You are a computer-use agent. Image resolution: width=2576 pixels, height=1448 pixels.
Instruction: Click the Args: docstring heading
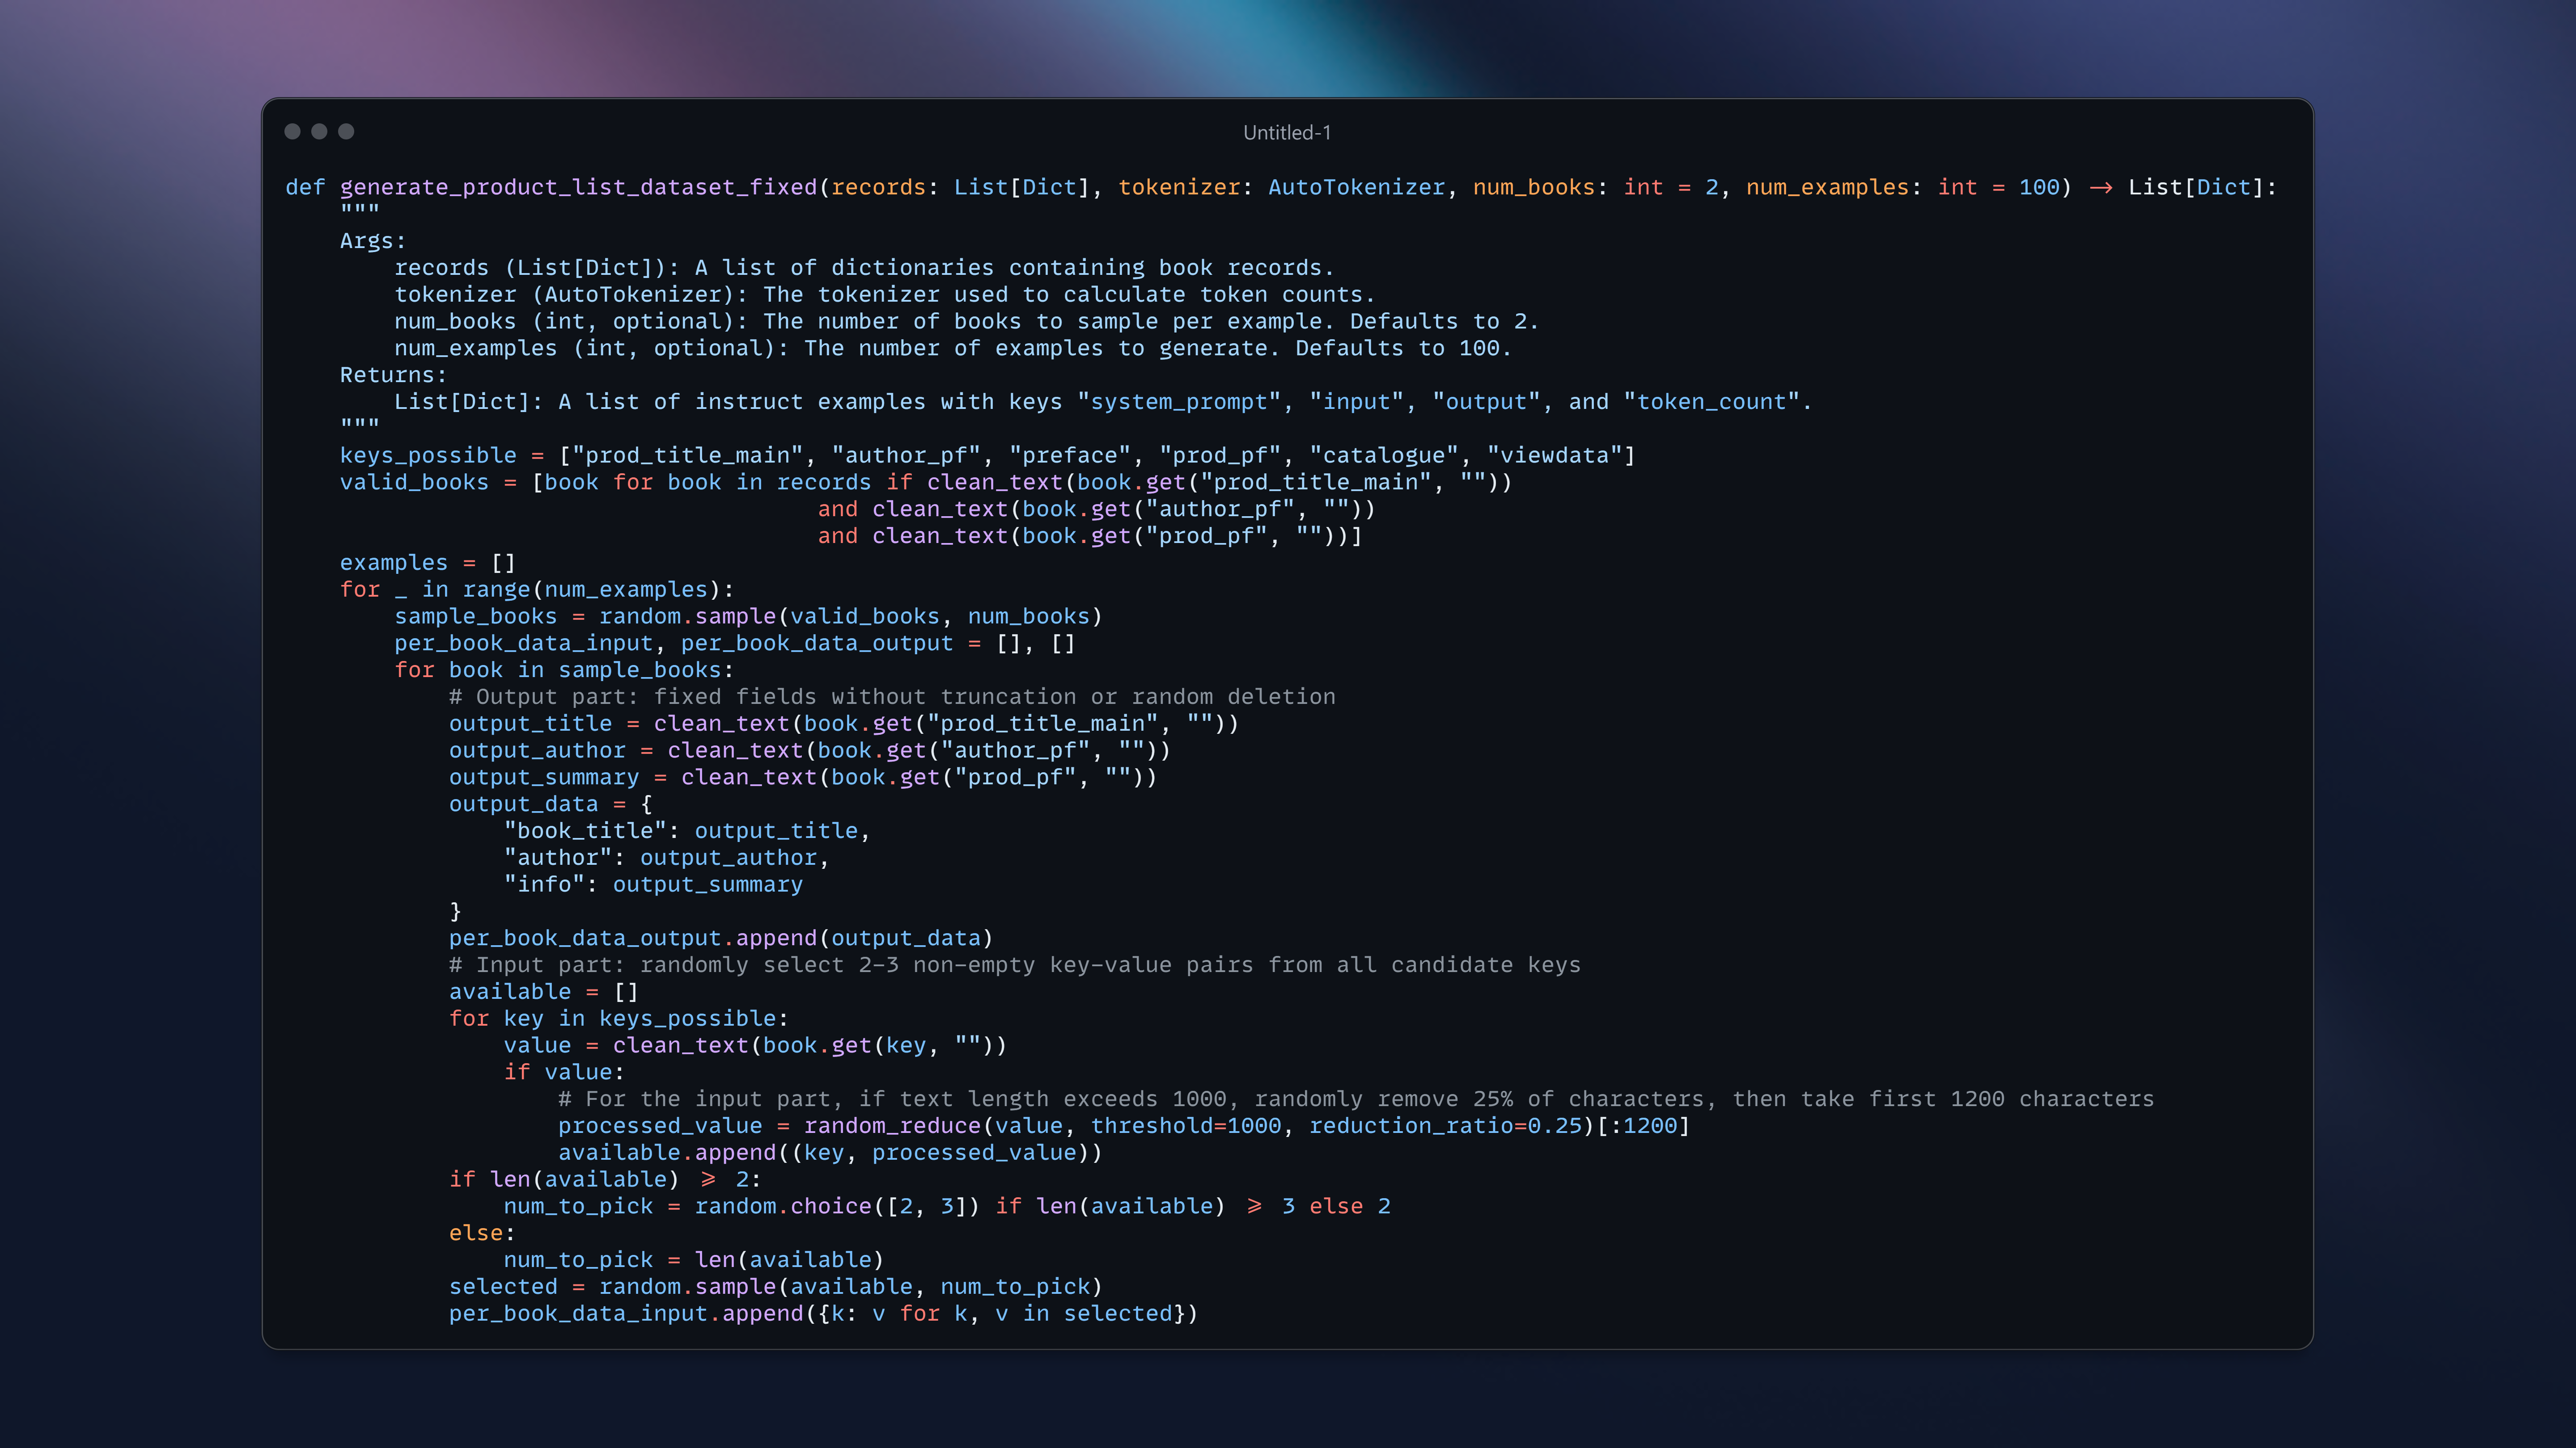pos(372,241)
